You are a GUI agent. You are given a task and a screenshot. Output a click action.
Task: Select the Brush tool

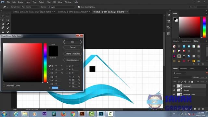pos(8,28)
